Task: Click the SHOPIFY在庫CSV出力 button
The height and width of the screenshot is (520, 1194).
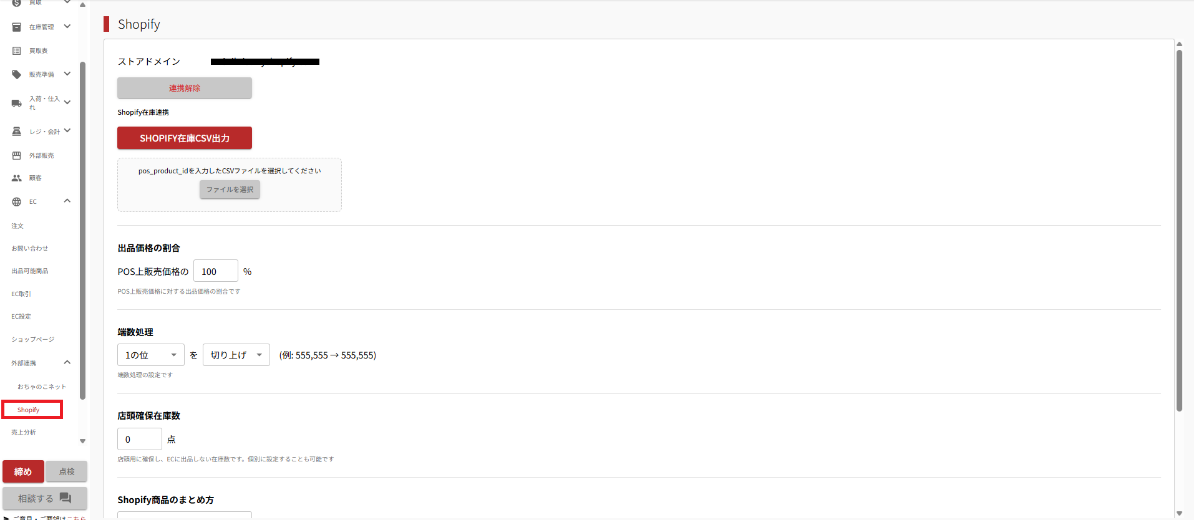Action: pos(185,138)
